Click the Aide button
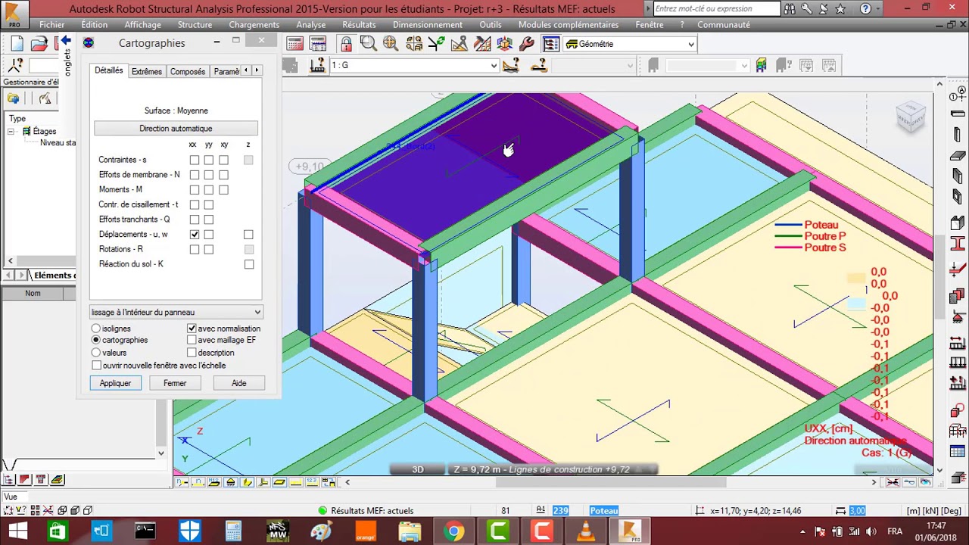Screen dimensions: 969x545 239,383
